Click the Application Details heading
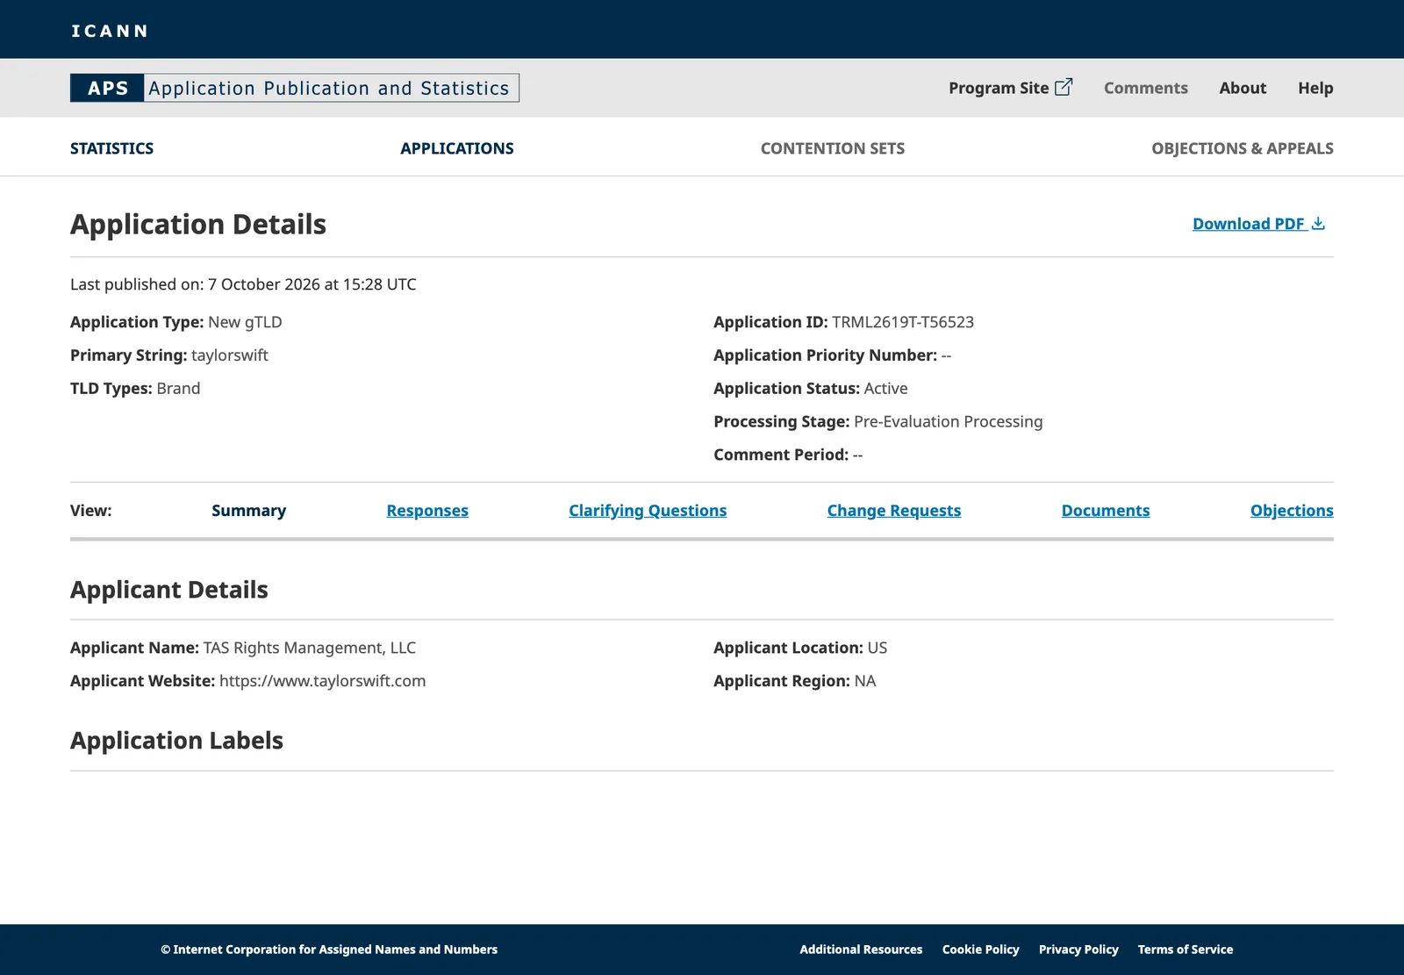Image resolution: width=1404 pixels, height=975 pixels. point(198,225)
